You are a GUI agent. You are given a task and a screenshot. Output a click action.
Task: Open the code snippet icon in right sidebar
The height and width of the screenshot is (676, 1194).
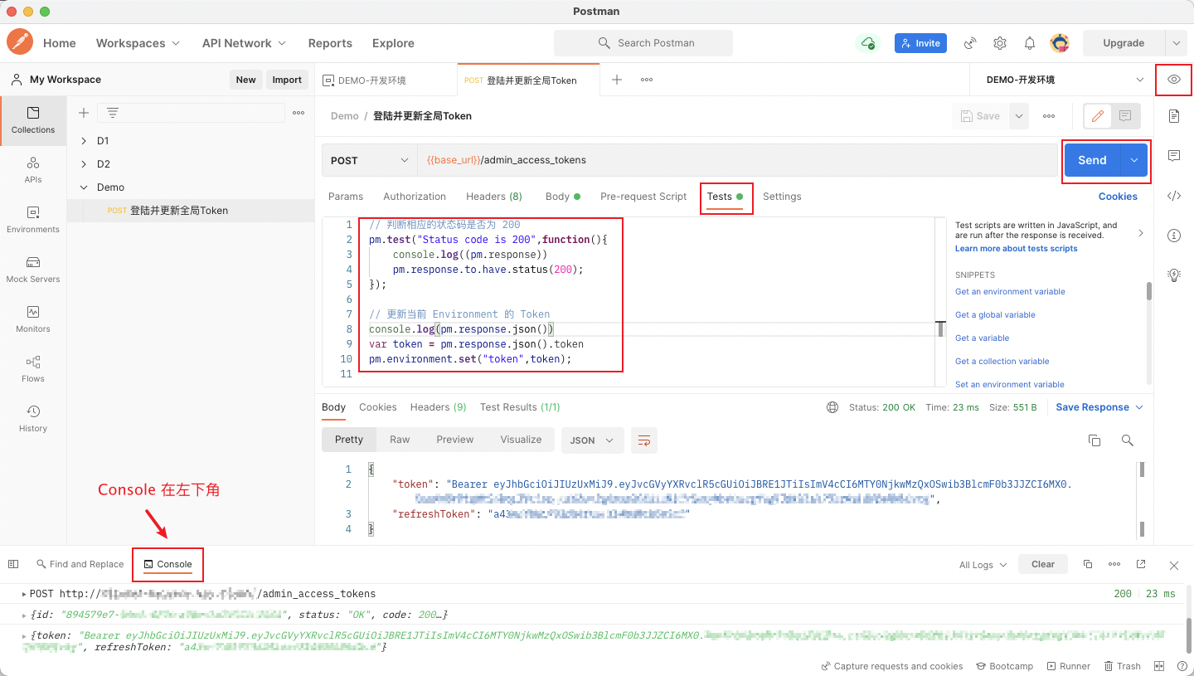click(1174, 197)
